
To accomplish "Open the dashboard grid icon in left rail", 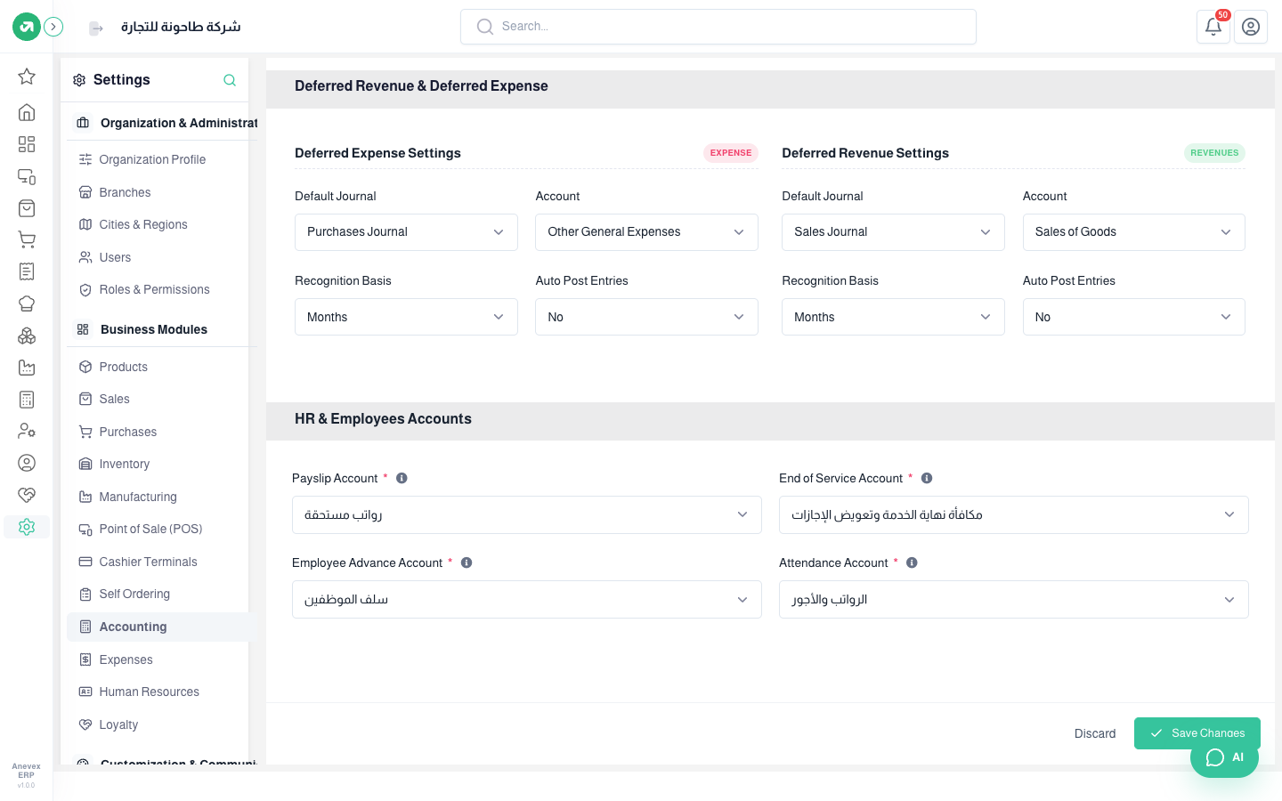I will click(x=27, y=144).
